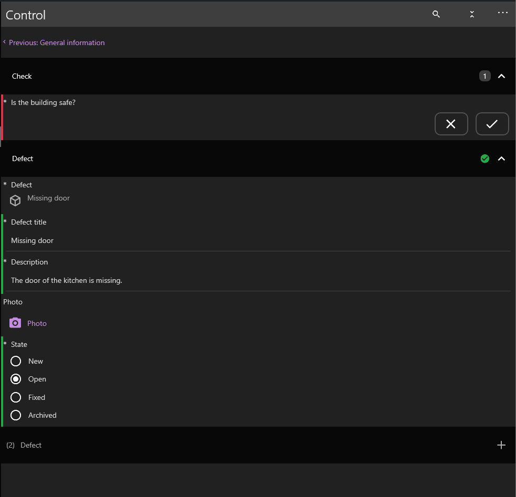
Task: Click the search magnifier icon
Action: coord(436,14)
